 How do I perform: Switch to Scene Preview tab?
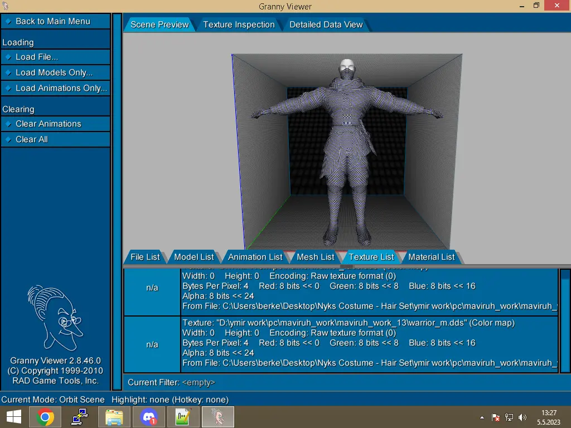pos(159,25)
